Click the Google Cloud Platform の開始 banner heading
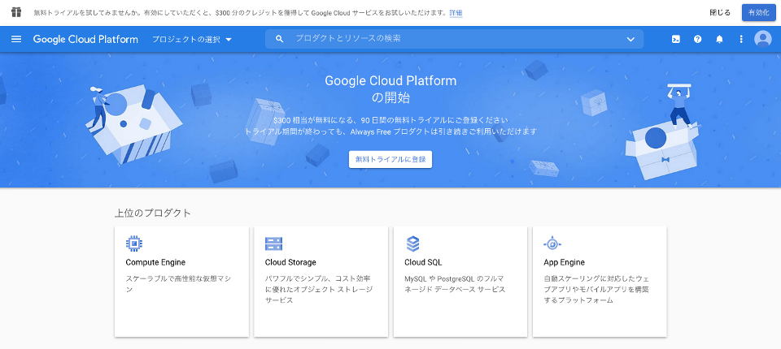Screen dimensions: 781x349 point(390,89)
